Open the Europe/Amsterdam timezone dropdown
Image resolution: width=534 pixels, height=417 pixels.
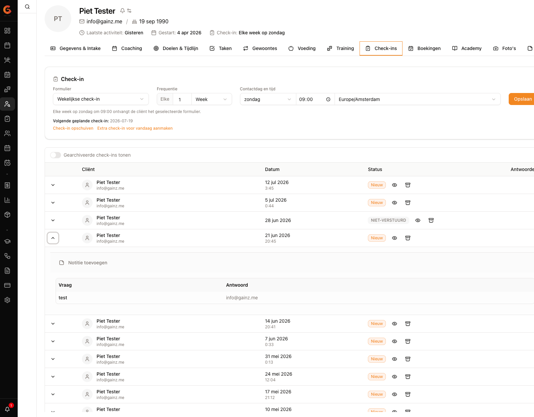click(417, 99)
